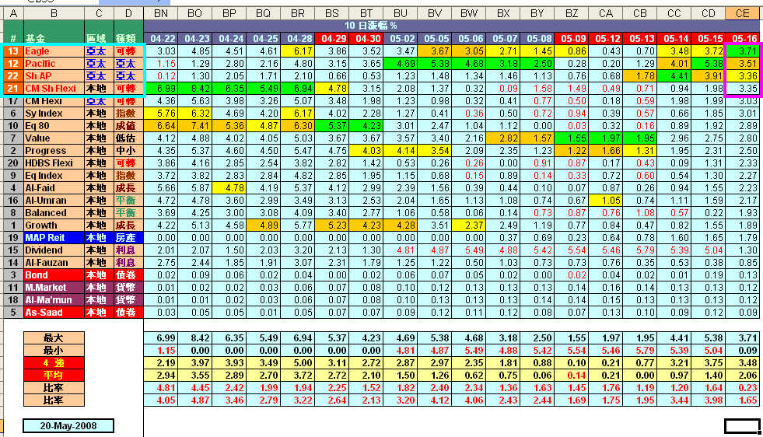Select the Progress fund name cell
This screenshot has height=437, width=763.
pos(54,150)
